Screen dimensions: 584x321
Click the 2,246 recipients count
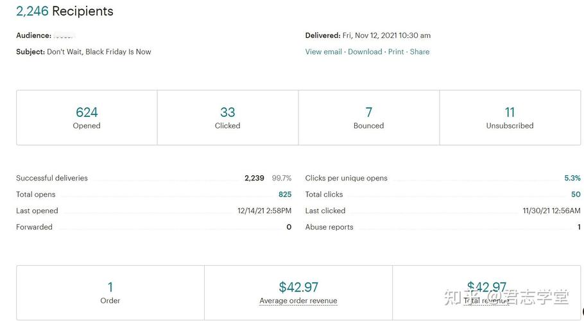[32, 11]
